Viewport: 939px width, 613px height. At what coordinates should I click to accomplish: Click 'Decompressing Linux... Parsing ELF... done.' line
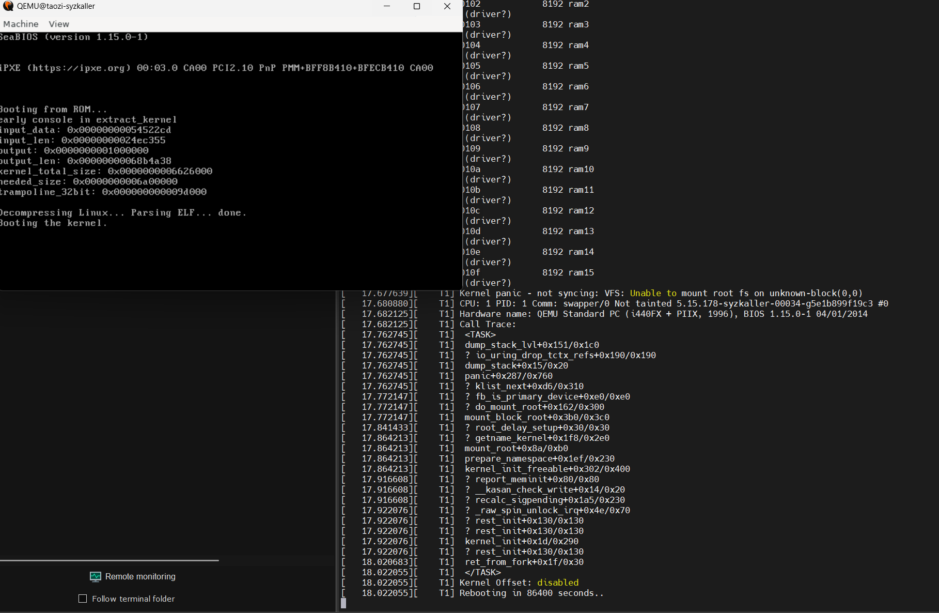(x=123, y=212)
